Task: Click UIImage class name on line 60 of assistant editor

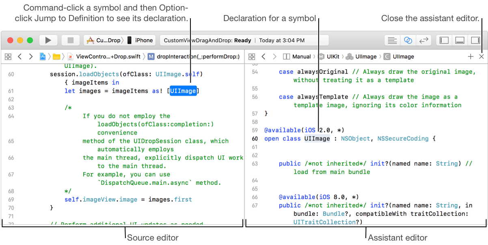Action: [317, 139]
